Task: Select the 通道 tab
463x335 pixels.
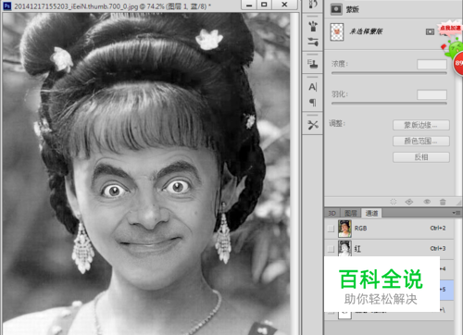Action: [371, 213]
